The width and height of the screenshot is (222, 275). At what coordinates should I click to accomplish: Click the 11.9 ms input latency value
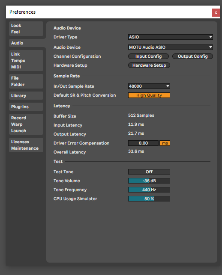point(136,124)
